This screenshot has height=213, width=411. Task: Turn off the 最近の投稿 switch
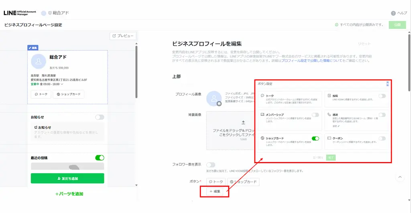tap(100, 158)
